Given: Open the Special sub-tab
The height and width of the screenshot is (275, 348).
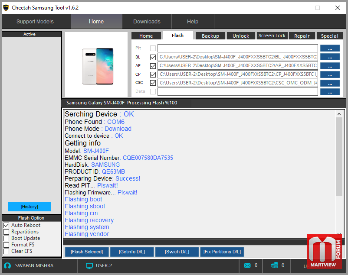Looking at the screenshot, I should pyautogui.click(x=330, y=36).
